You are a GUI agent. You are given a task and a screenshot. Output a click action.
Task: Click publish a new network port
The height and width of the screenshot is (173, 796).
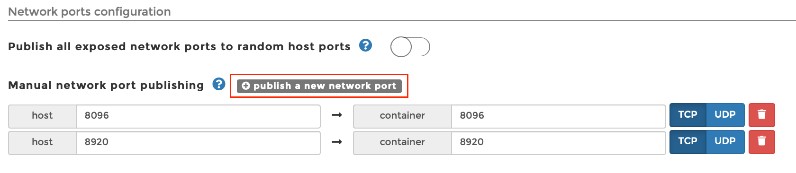click(x=319, y=86)
